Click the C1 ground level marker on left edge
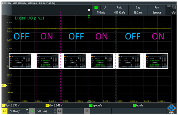 [x=3, y=85]
